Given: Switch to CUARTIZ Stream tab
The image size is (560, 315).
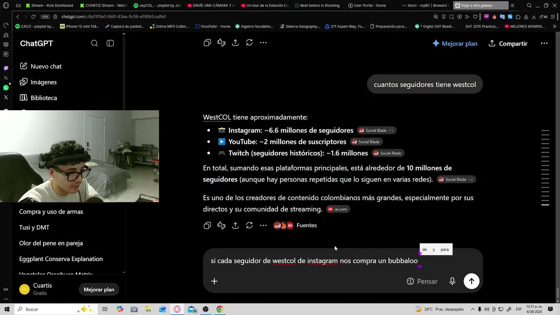Looking at the screenshot, I should point(104,6).
